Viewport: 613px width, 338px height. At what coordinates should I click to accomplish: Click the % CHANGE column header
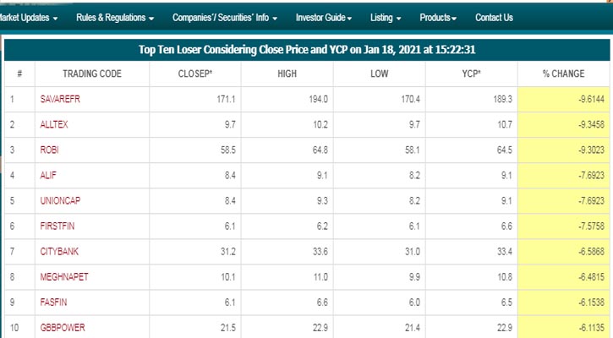click(x=563, y=74)
